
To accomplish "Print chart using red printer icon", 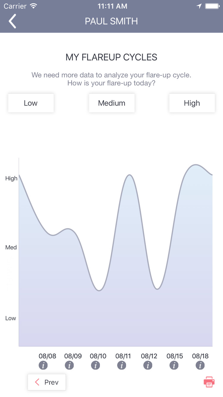I will click(x=209, y=382).
